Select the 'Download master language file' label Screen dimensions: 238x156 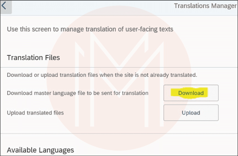tap(77, 93)
